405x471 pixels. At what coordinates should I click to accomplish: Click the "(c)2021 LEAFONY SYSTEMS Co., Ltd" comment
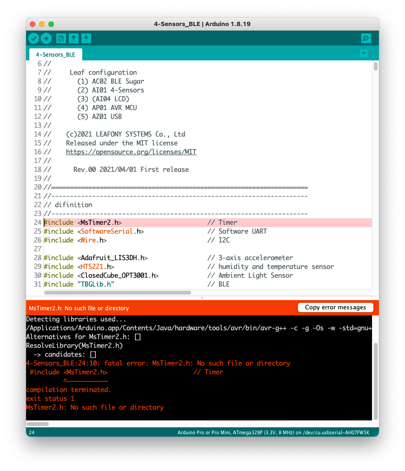[126, 134]
